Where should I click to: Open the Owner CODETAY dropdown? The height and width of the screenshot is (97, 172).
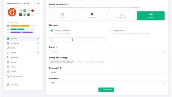[107, 51]
